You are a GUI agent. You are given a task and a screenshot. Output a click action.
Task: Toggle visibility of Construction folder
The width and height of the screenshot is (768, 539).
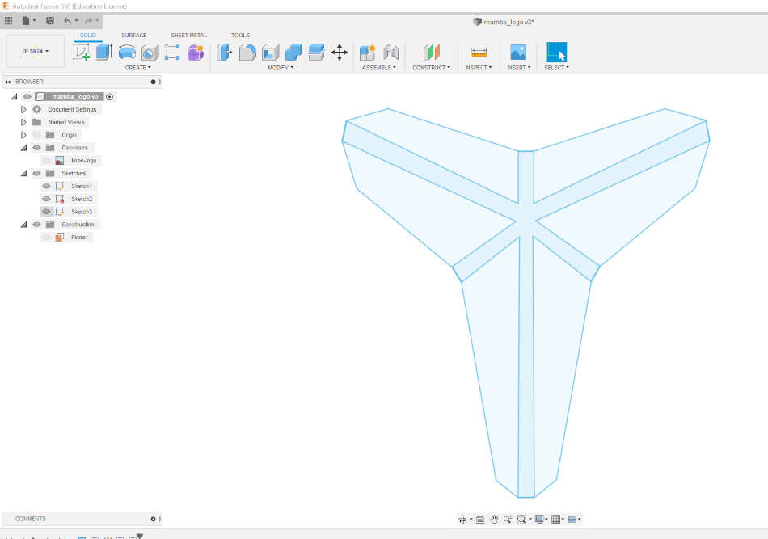pyautogui.click(x=36, y=224)
